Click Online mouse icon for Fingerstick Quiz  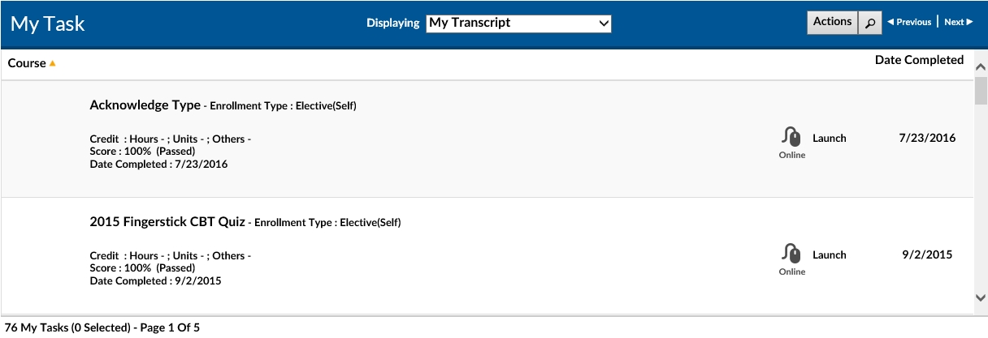[791, 253]
